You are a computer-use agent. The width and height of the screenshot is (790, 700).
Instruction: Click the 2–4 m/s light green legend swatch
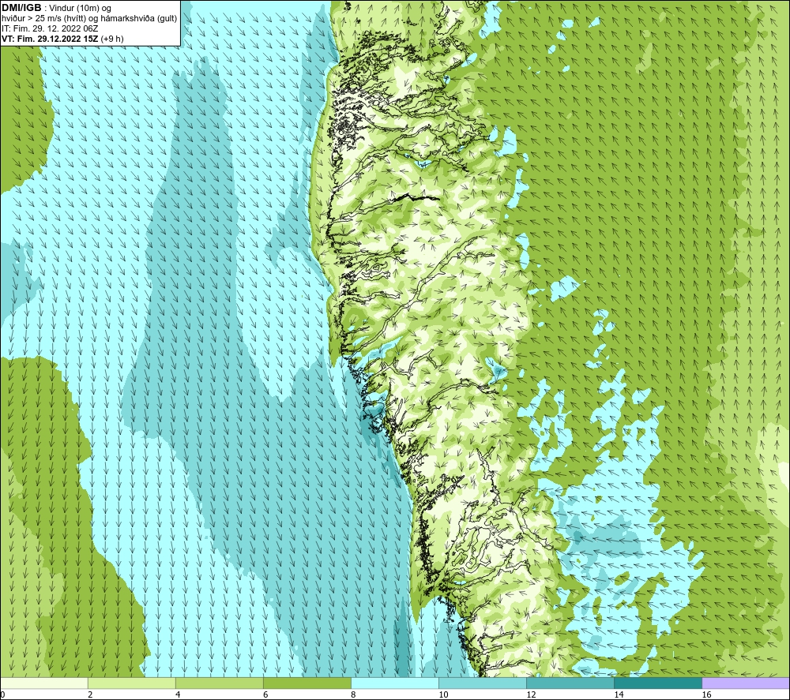click(x=132, y=683)
